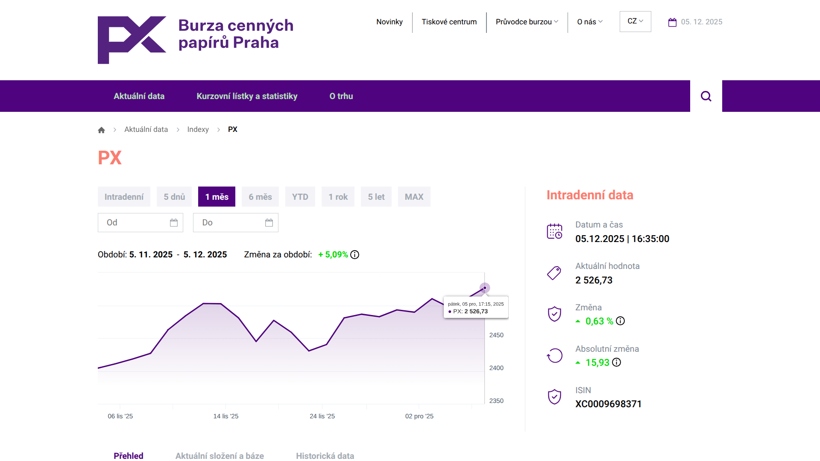Click the current value 2 526,73

[x=594, y=280]
